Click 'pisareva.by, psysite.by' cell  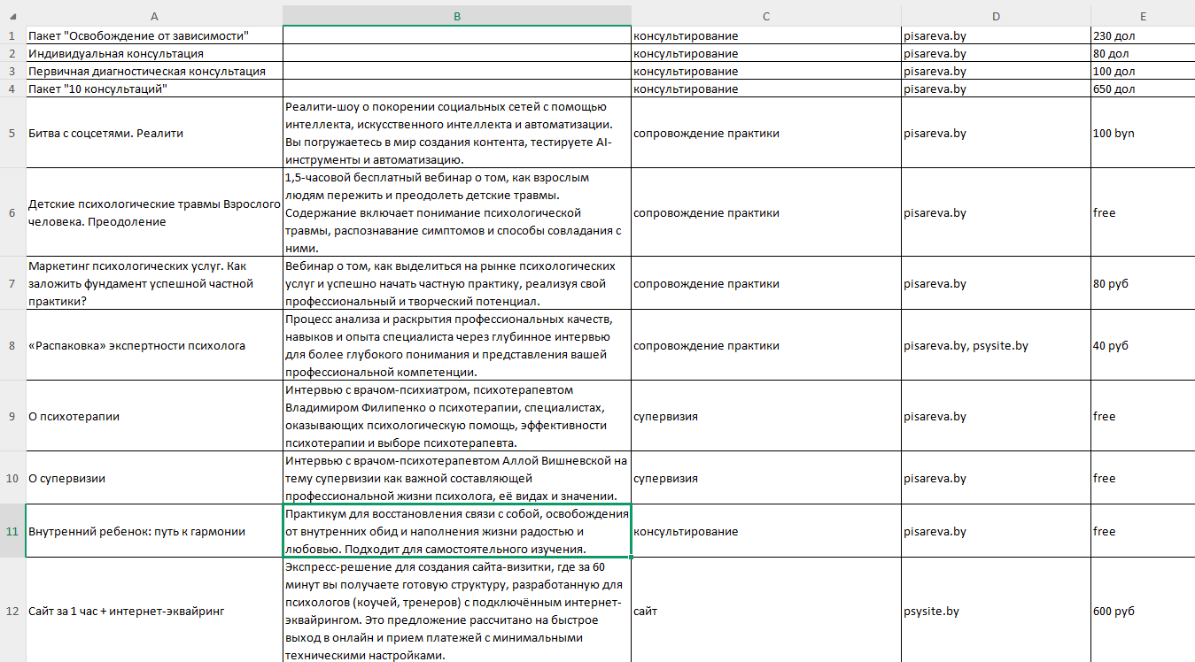click(996, 345)
